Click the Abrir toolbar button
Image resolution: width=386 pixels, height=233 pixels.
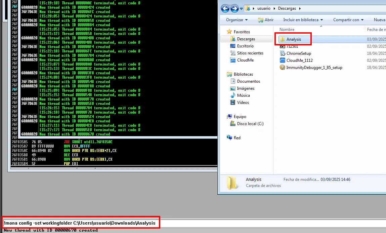pyautogui.click(x=266, y=20)
